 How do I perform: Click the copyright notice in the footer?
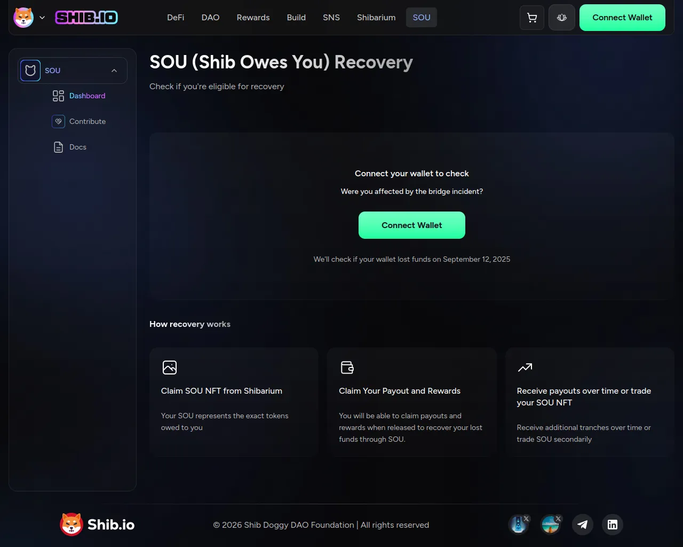[x=321, y=525]
